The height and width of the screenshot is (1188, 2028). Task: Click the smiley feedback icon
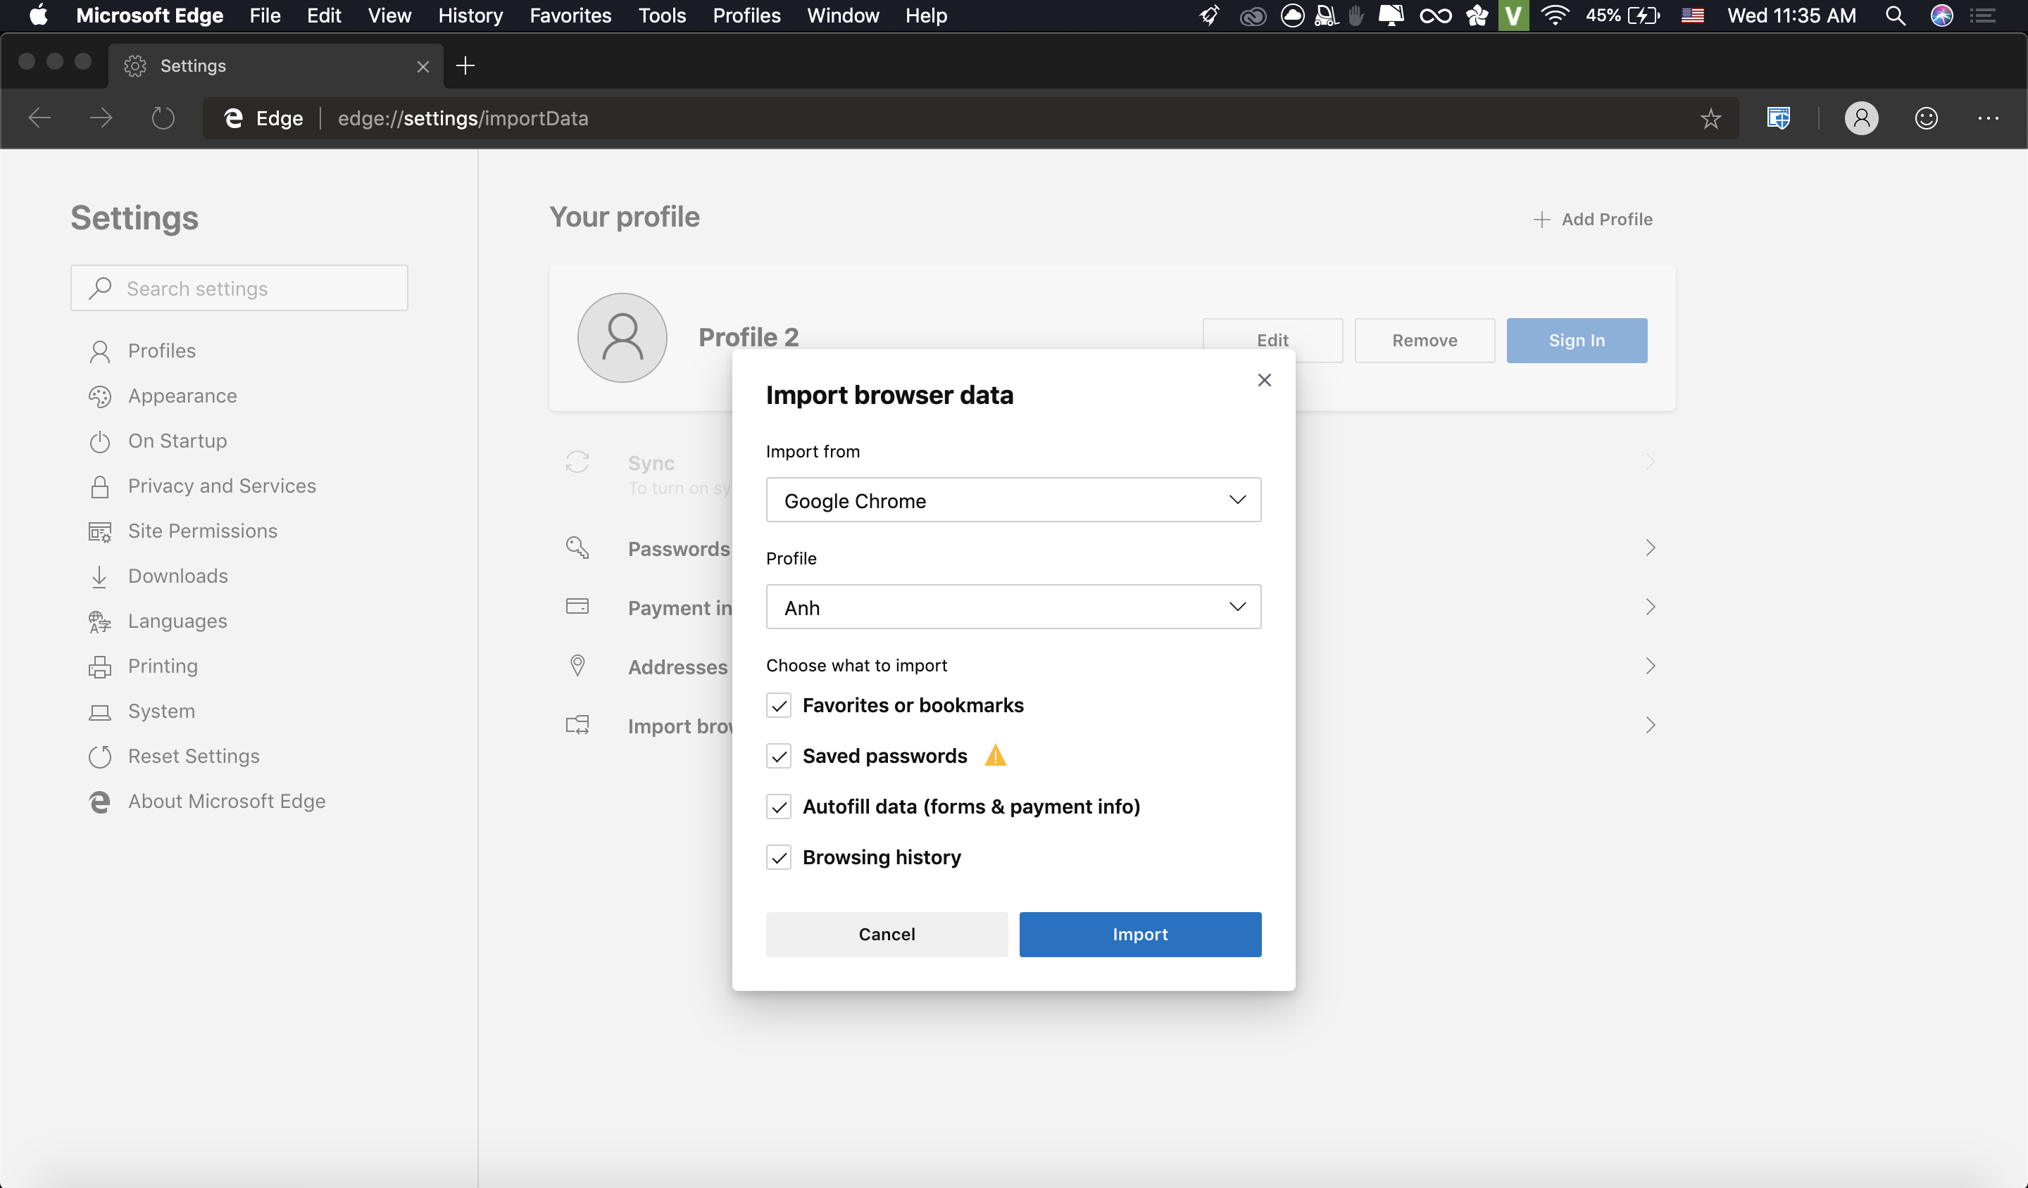(1926, 118)
